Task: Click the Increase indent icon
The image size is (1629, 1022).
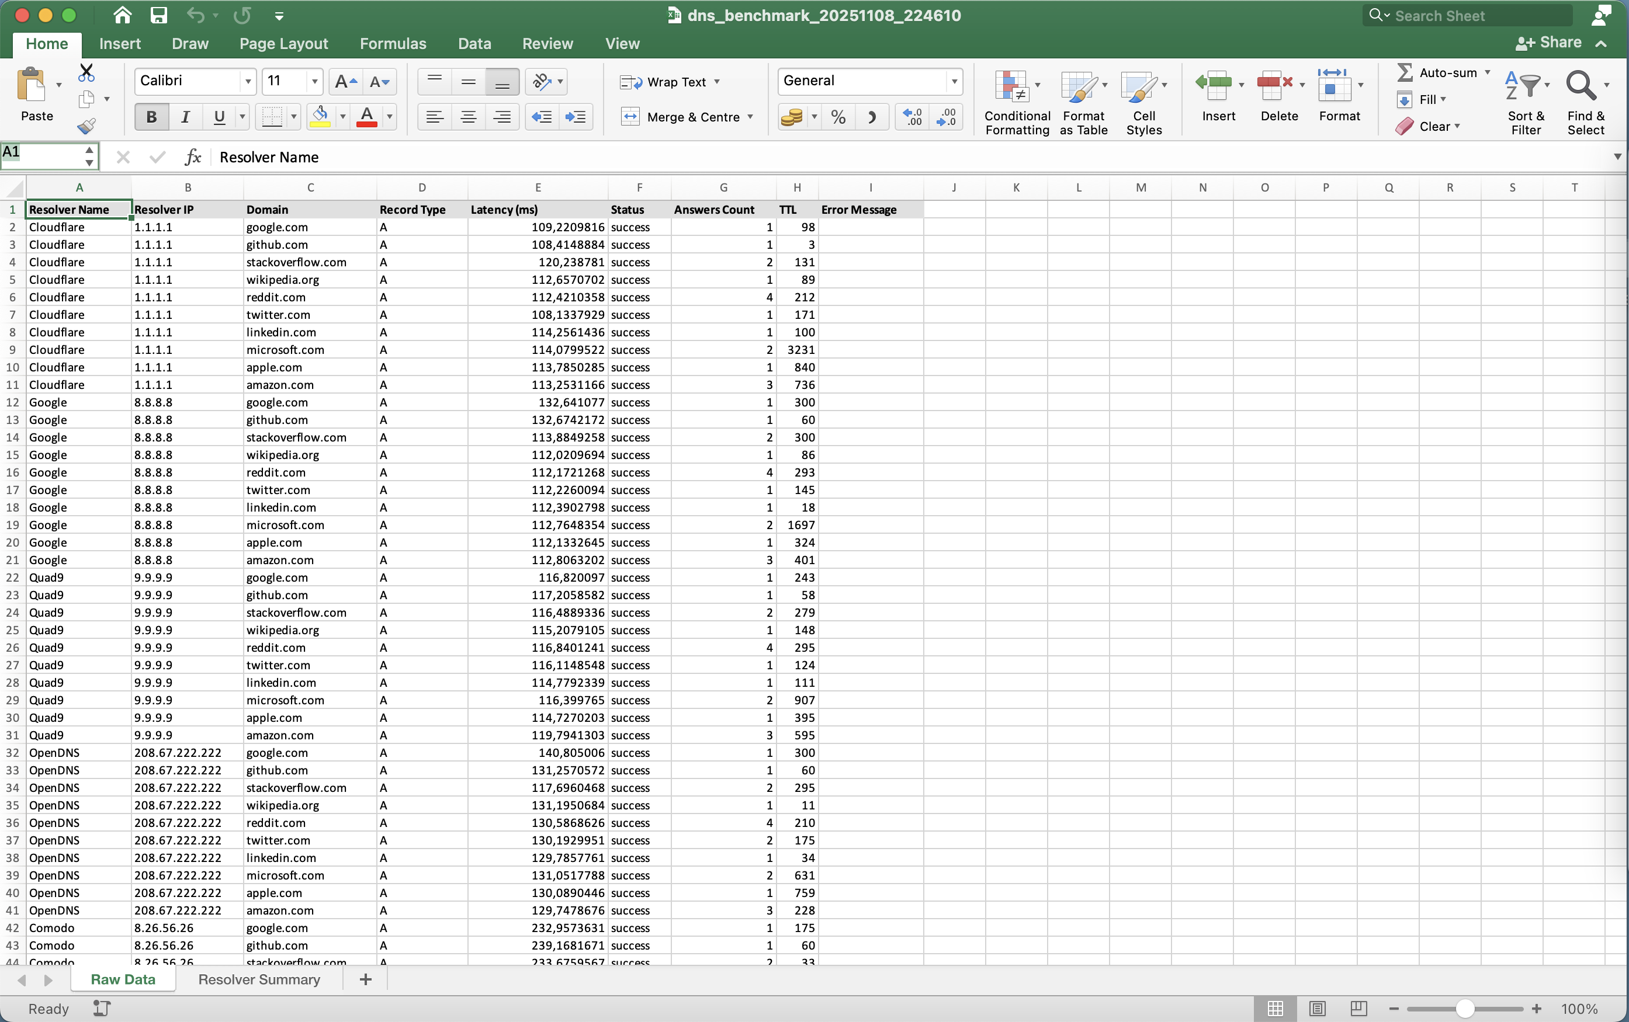Action: 576,117
